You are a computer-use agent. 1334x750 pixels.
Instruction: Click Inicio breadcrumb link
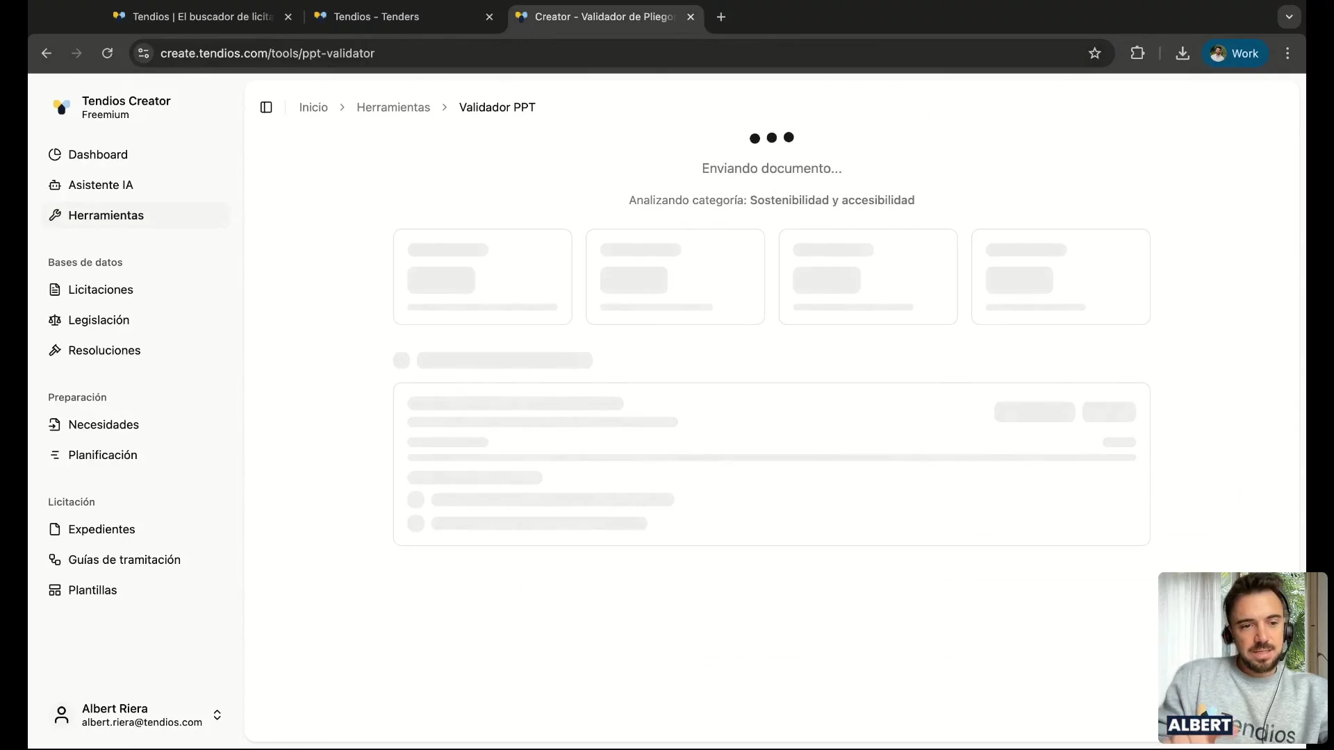pos(313,107)
